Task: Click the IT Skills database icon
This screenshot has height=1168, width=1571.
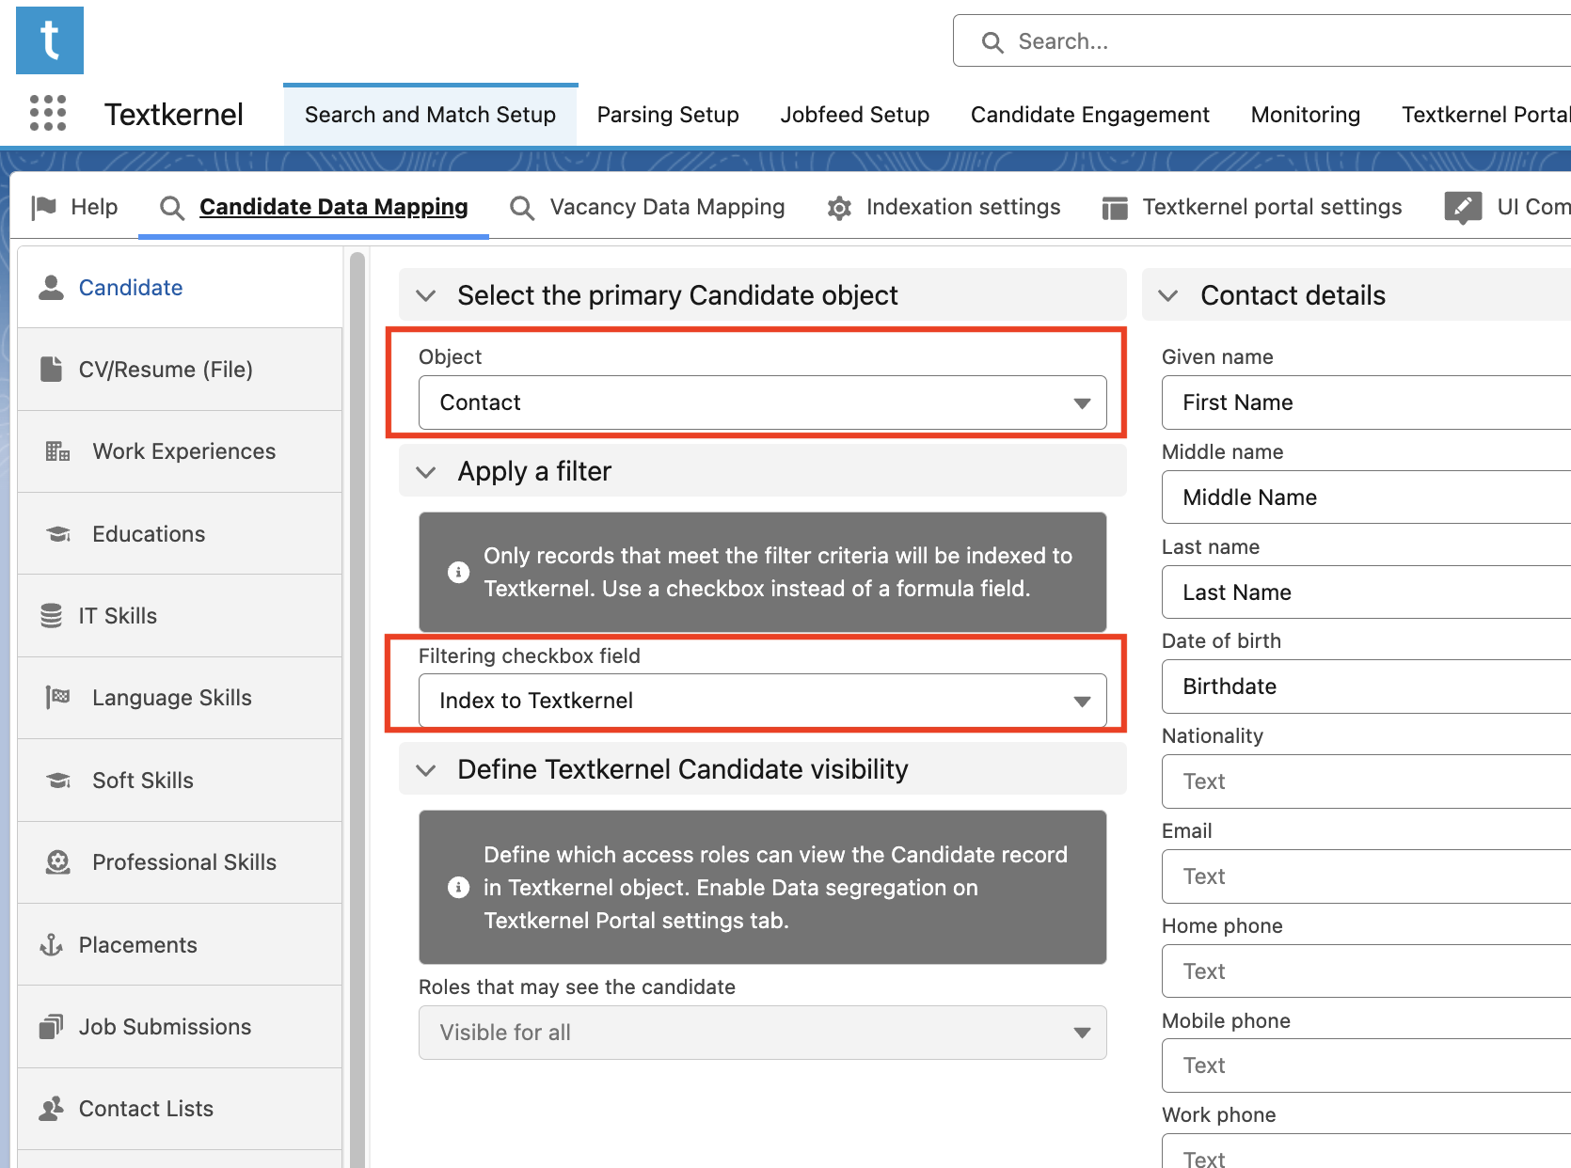Action: [x=51, y=616]
